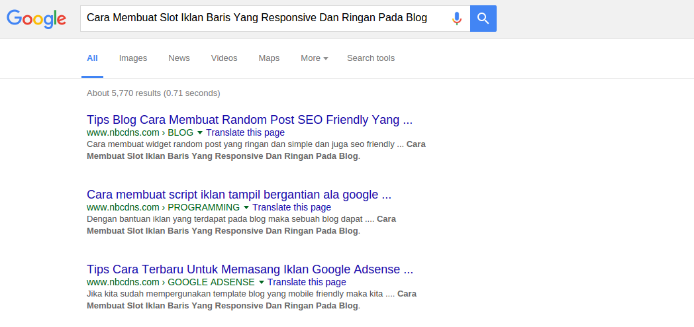
Task: Open the Videos results tab
Action: tap(224, 58)
